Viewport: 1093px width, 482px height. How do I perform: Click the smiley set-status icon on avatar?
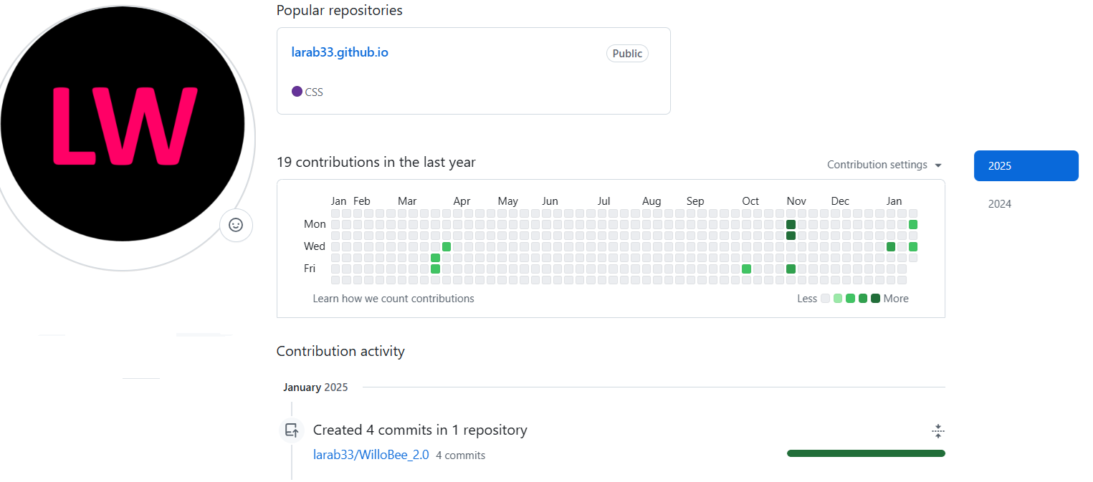236,225
